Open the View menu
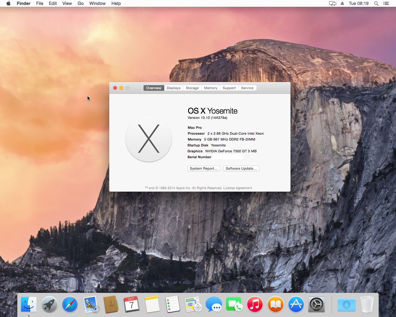Viewport: 396px width, 317px height. click(x=67, y=3)
